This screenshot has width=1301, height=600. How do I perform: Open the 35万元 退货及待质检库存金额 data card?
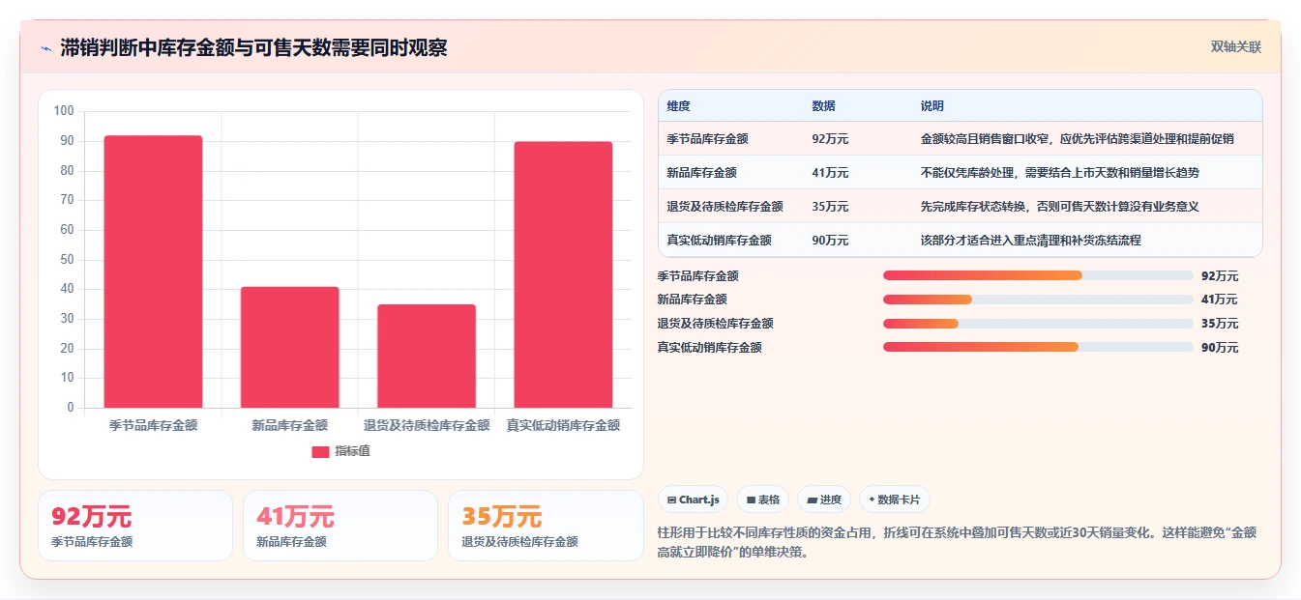[546, 526]
